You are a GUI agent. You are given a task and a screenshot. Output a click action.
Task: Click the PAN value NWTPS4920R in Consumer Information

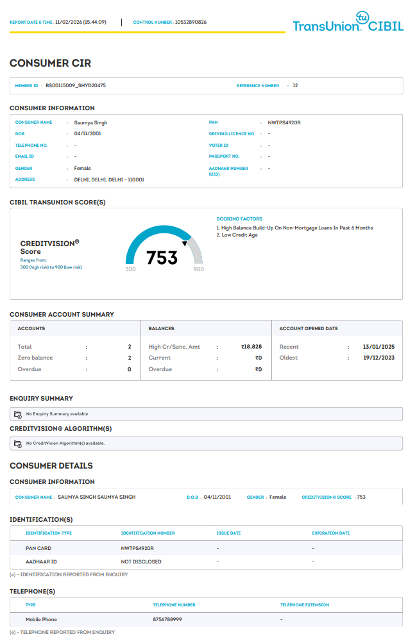(x=284, y=122)
